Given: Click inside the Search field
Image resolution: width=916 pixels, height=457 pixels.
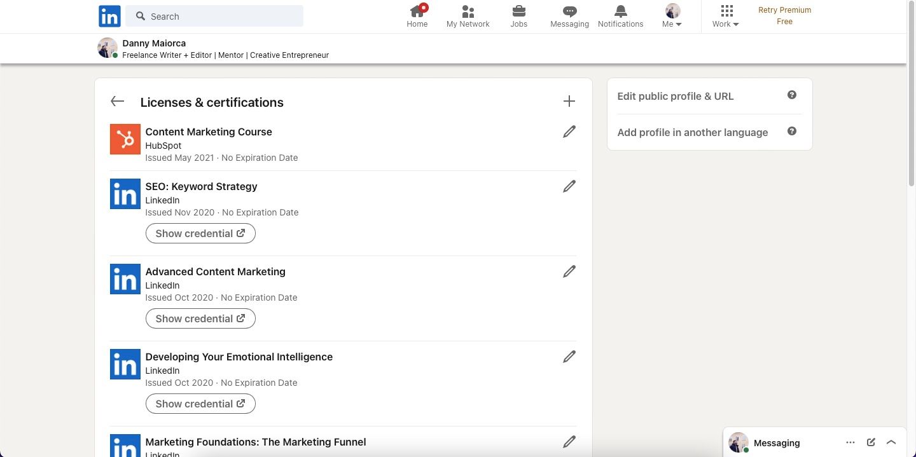Looking at the screenshot, I should 214,16.
